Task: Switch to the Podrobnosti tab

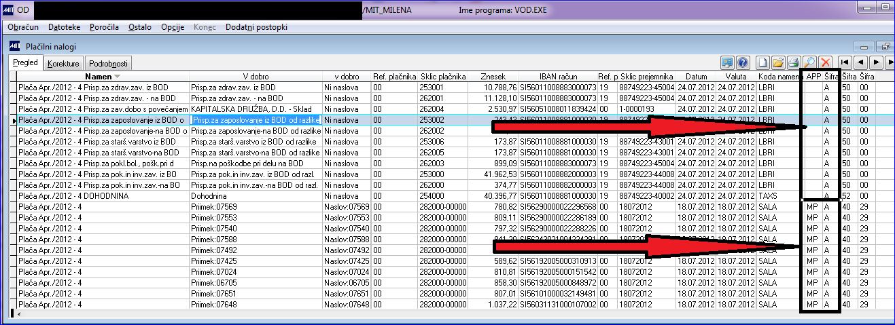Action: click(108, 64)
